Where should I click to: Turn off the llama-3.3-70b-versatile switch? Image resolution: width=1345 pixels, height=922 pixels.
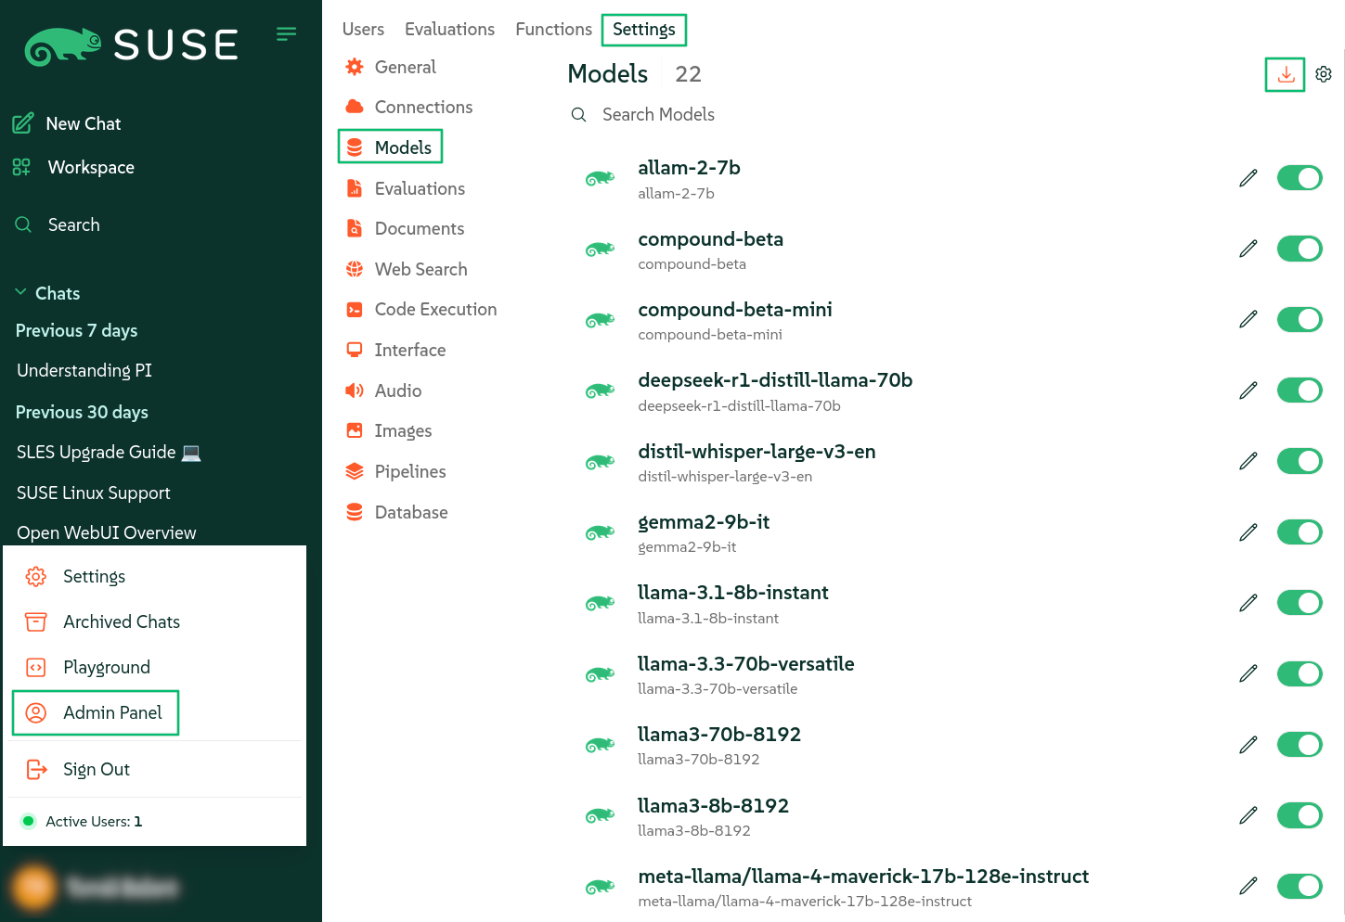click(x=1299, y=674)
